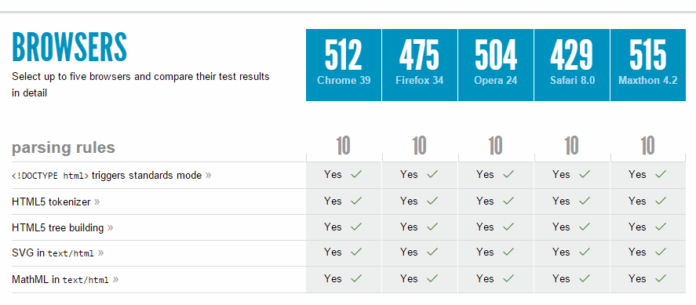Open the Opera 24 browser tile
The width and height of the screenshot is (696, 305).
point(496,65)
